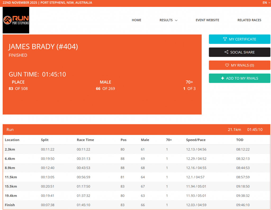
Task: Click the Run section header bar
Action: click(x=136, y=130)
